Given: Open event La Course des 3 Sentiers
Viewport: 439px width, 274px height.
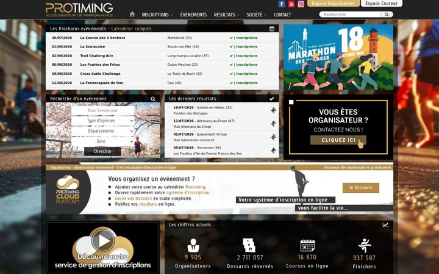Looking at the screenshot, I should [102, 38].
